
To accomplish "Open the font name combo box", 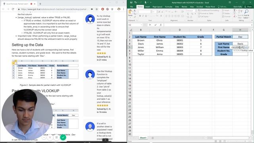I will [144, 12].
